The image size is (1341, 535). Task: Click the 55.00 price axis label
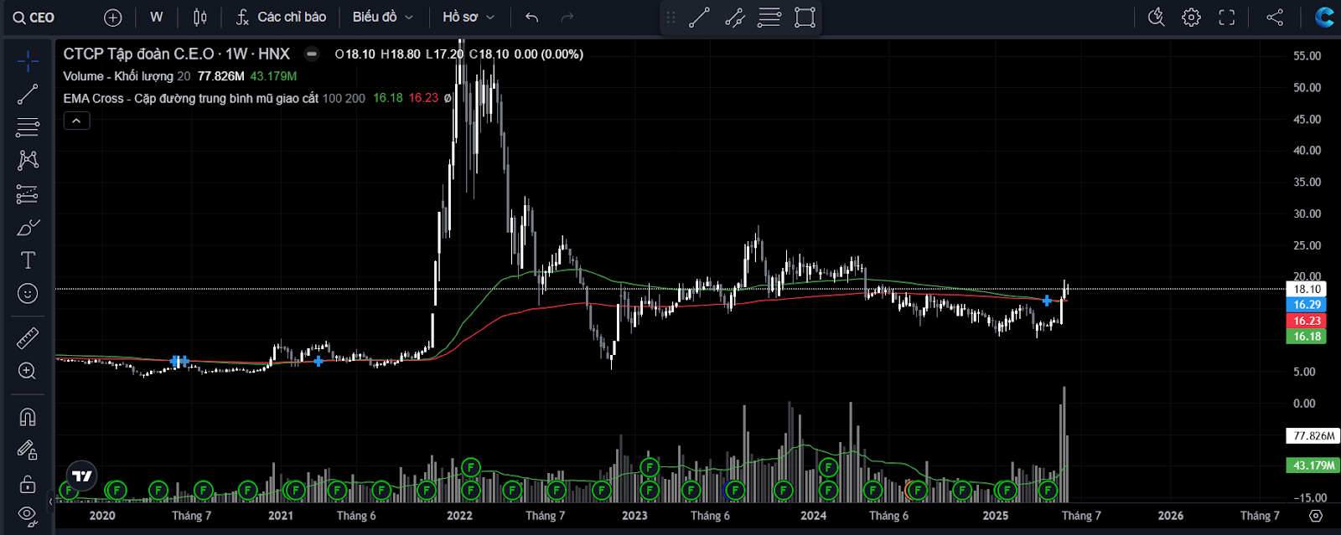pyautogui.click(x=1307, y=56)
